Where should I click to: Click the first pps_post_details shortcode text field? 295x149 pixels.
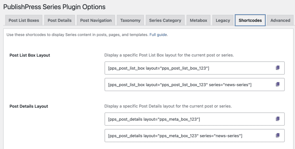pos(187,119)
